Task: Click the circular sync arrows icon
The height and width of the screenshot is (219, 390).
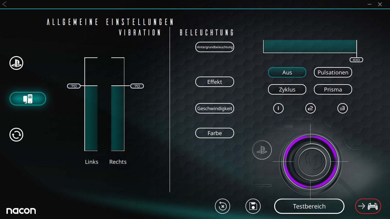Action: tap(17, 135)
